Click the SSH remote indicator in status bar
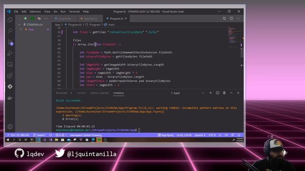Screen dimensions: 305x171 (x=18, y=135)
